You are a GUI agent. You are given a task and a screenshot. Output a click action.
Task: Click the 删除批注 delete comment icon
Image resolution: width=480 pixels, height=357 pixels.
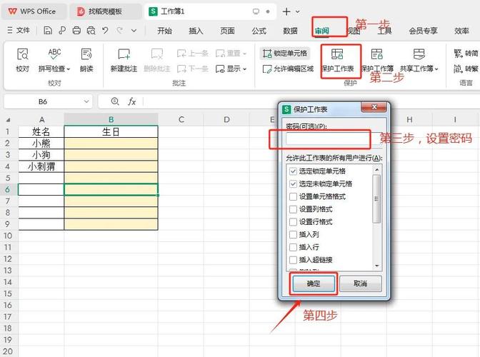click(157, 54)
